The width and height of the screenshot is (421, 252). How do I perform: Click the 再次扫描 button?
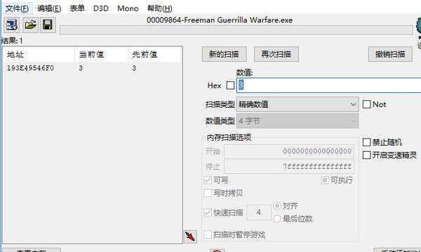coord(276,54)
